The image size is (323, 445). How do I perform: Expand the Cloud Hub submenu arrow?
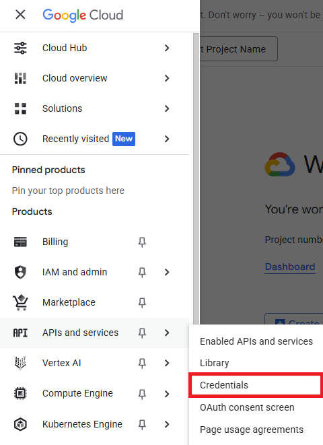pos(167,48)
